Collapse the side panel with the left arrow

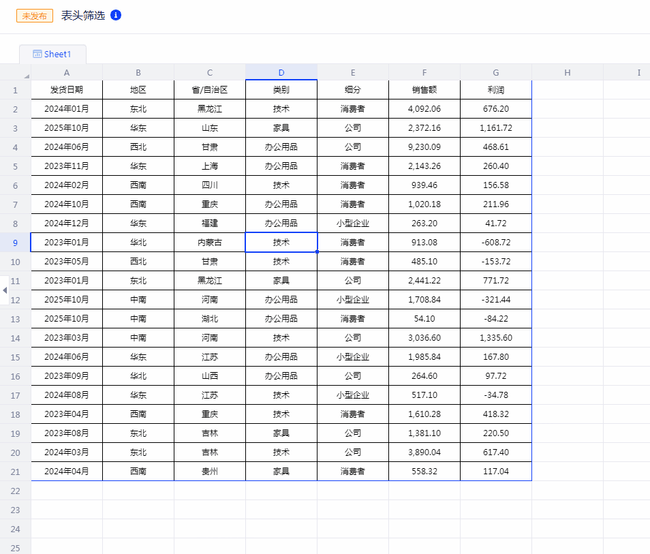[4, 291]
